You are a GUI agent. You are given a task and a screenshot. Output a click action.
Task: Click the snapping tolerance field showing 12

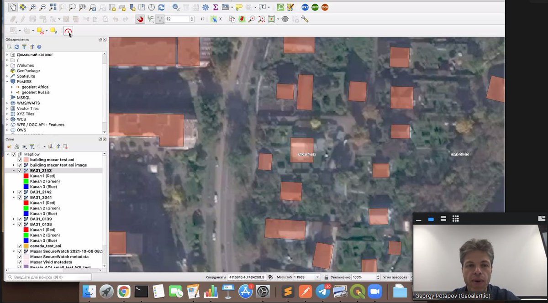tap(179, 19)
